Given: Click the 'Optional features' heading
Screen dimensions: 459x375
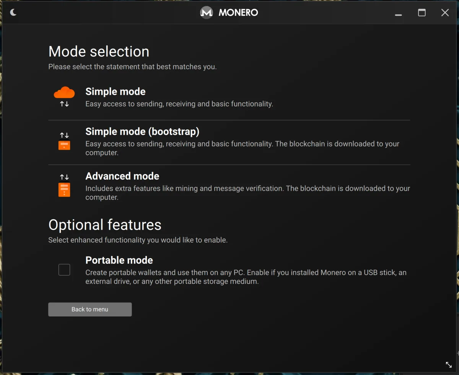Looking at the screenshot, I should click(x=105, y=225).
